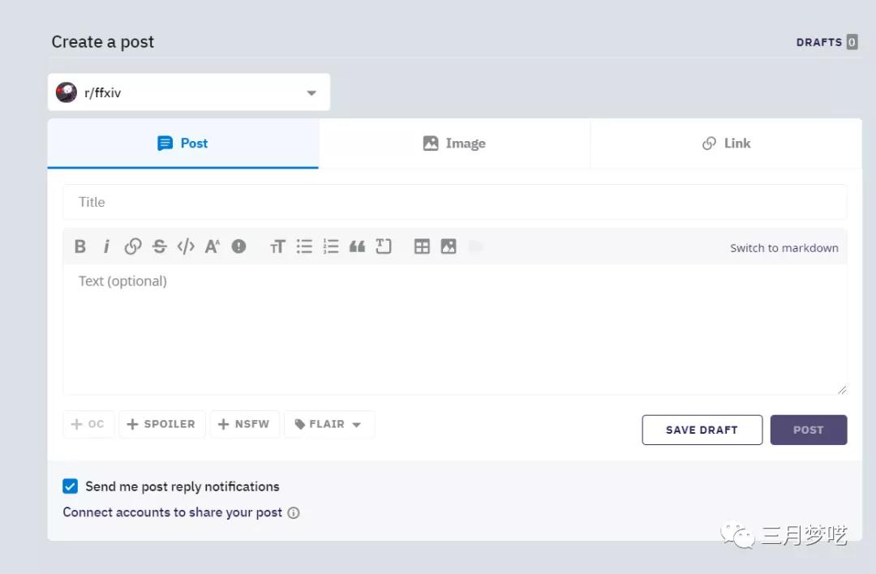Toggle bold formatting in the editor
Image resolution: width=876 pixels, height=574 pixels.
click(79, 246)
